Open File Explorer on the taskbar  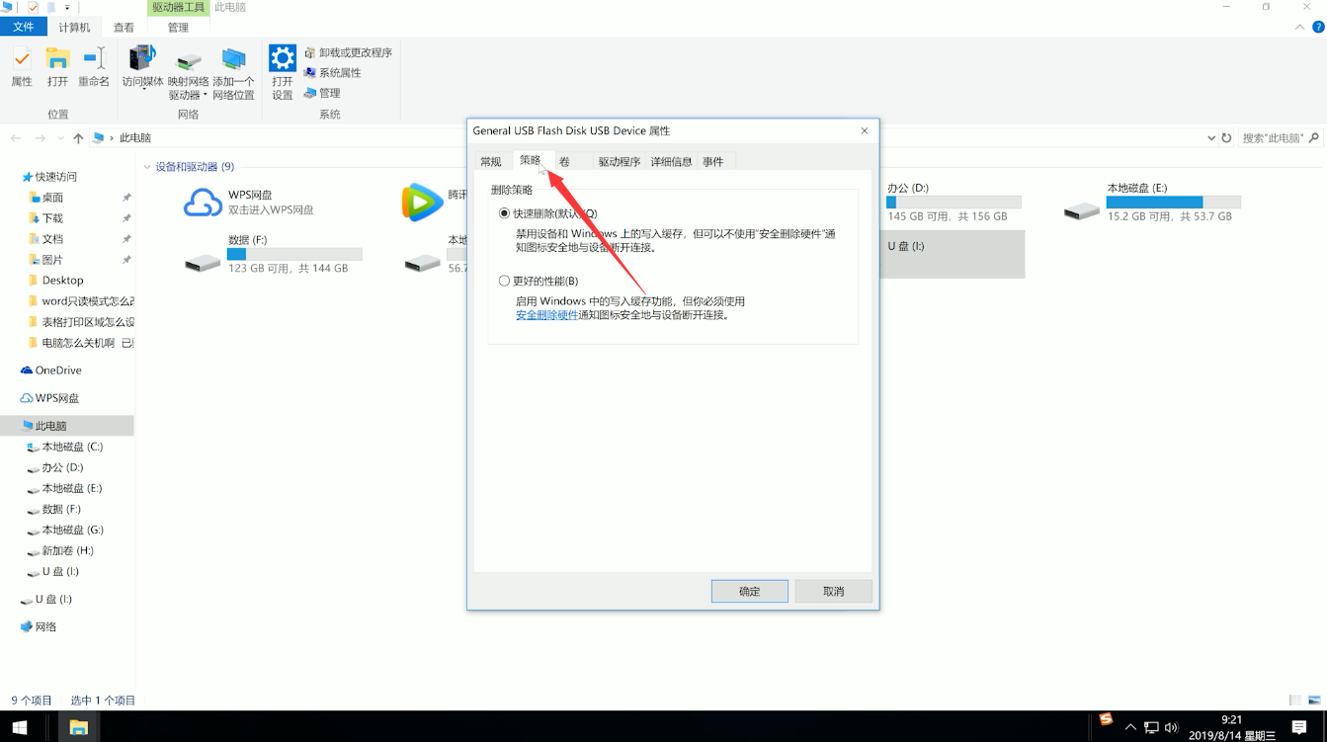(x=78, y=727)
